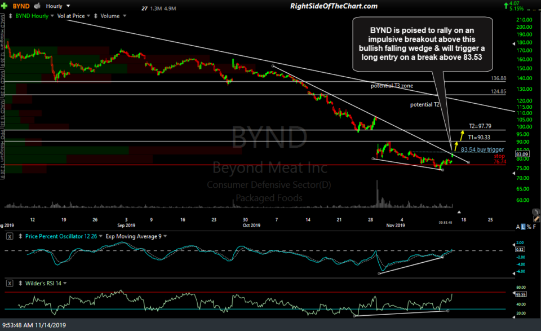The image size is (541, 331).
Task: Click the F icon next to the percent icon
Action: [x=535, y=227]
